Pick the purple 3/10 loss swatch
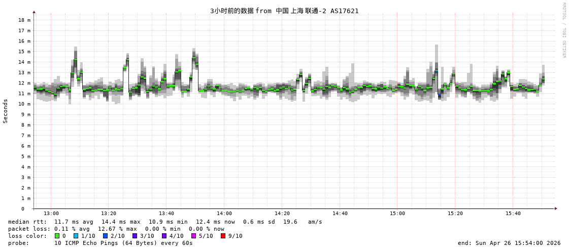The height and width of the screenshot is (250, 569). (x=135, y=236)
